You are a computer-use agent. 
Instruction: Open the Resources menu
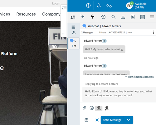[26, 14]
